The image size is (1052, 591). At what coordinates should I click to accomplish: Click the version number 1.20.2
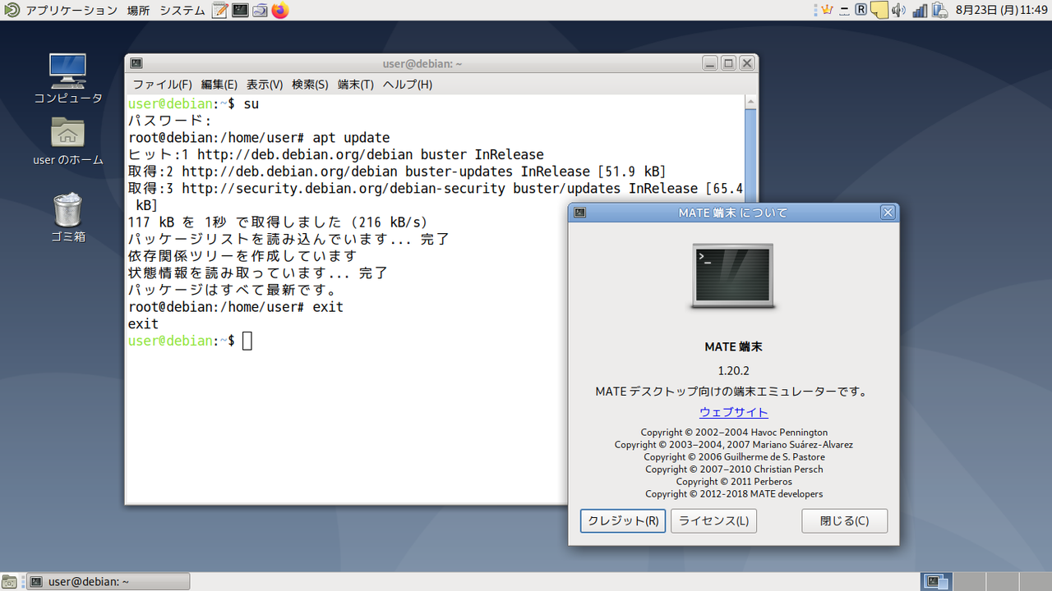click(x=734, y=371)
